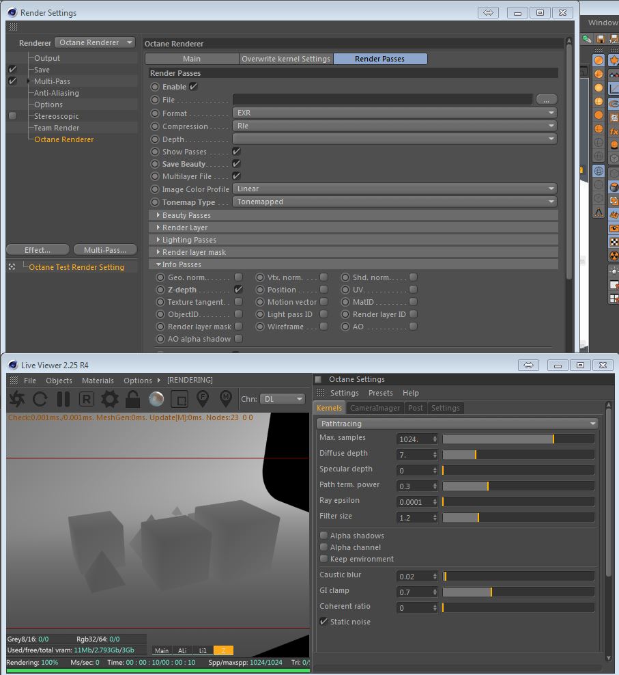Select Output in the settings tree
Viewport: 619px width, 675px height.
pyautogui.click(x=47, y=58)
